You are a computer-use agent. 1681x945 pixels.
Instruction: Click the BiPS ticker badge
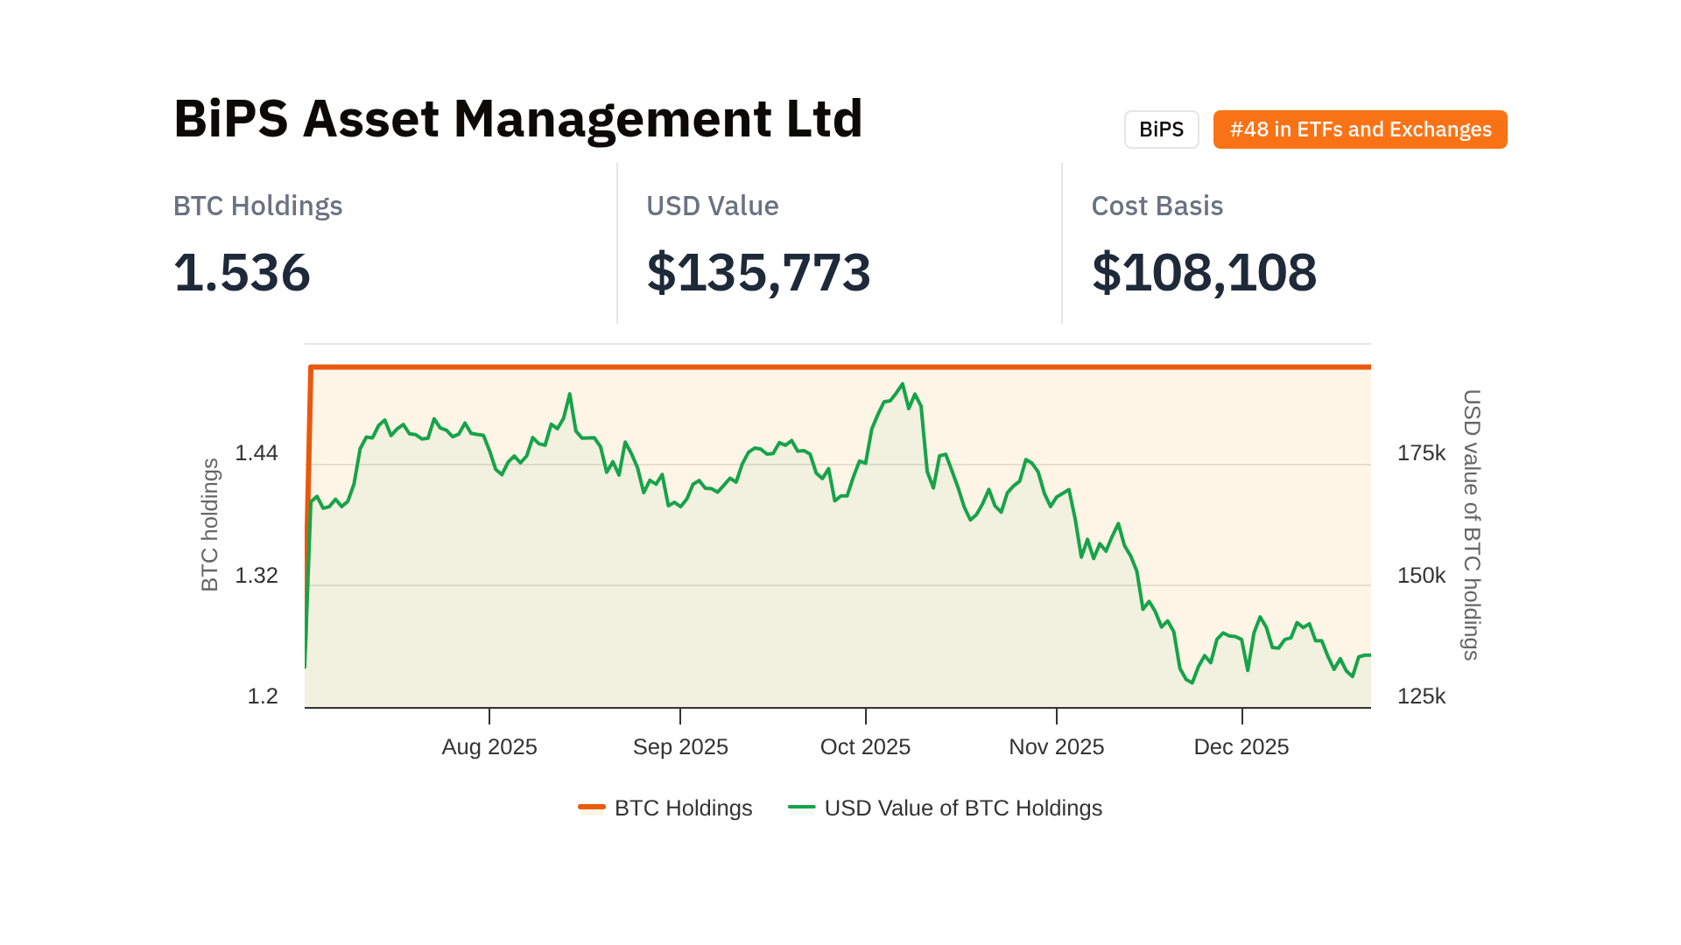pos(1161,129)
